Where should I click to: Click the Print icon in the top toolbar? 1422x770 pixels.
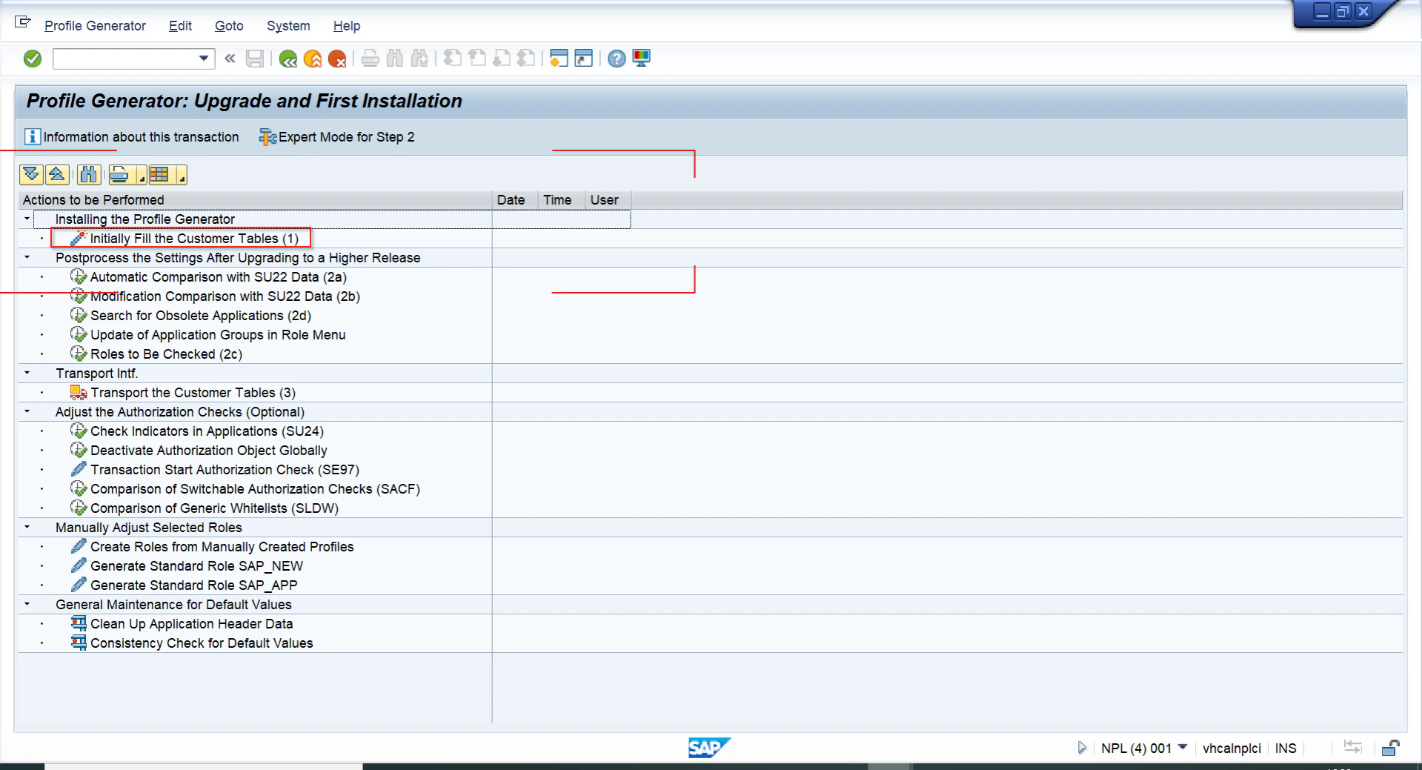point(371,59)
